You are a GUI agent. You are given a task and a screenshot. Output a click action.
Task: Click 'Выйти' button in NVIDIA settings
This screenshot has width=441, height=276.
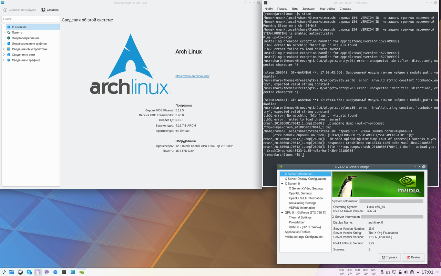413,257
